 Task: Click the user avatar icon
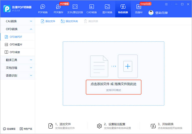coord(151,13)
